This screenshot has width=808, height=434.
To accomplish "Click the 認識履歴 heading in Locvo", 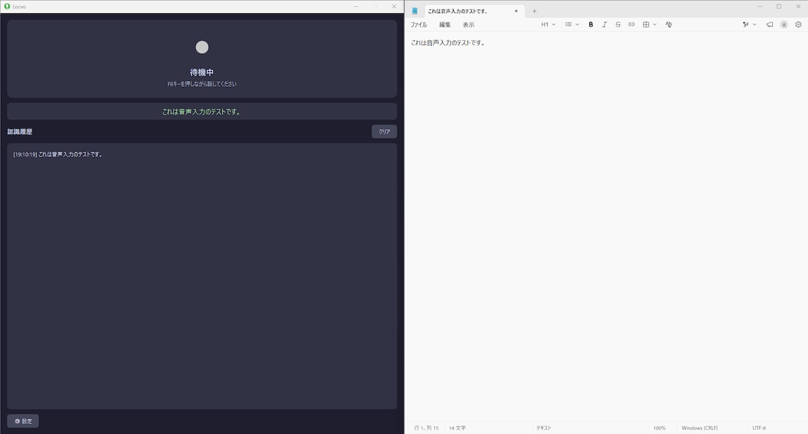I will 20,132.
